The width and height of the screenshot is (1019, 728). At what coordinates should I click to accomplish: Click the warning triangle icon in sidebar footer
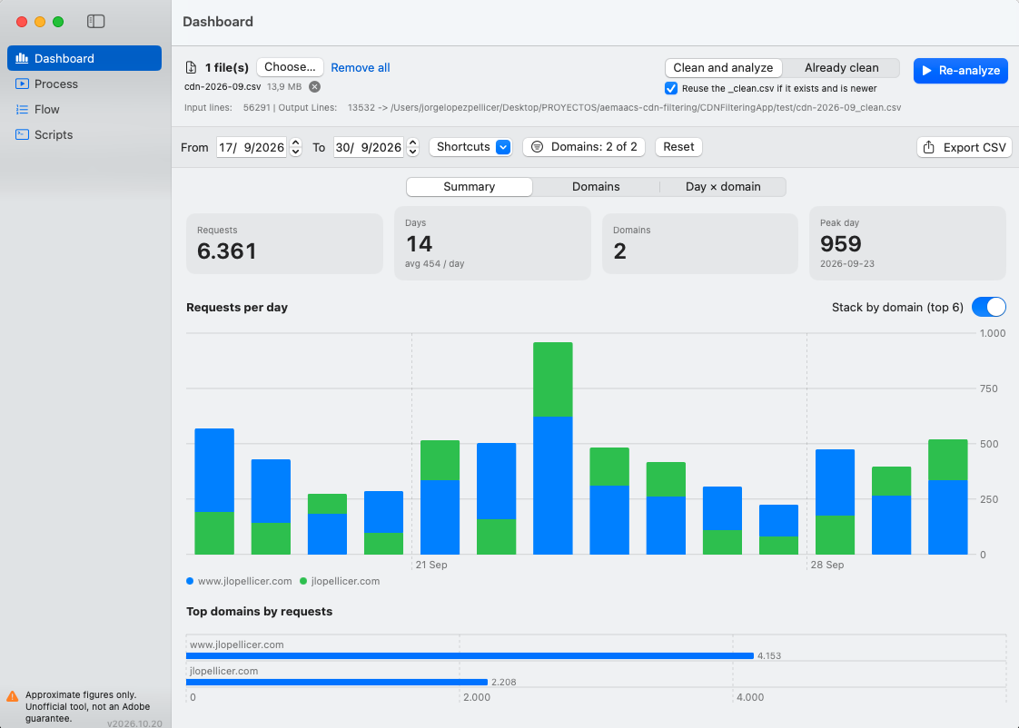click(13, 696)
